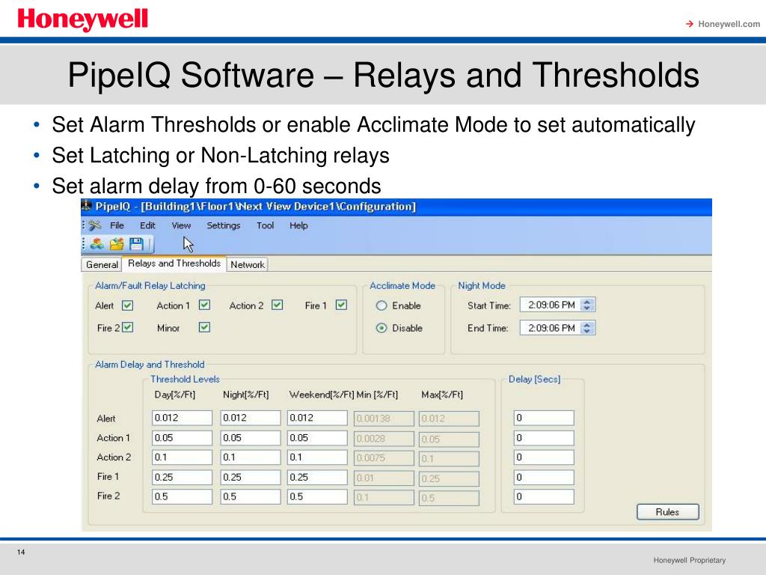Increase Night Mode Start Time with up arrow
The width and height of the screenshot is (766, 575).
(x=587, y=302)
